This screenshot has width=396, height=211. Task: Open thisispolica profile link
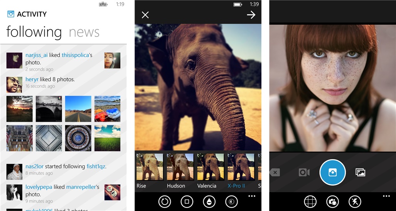pyautogui.click(x=75, y=55)
